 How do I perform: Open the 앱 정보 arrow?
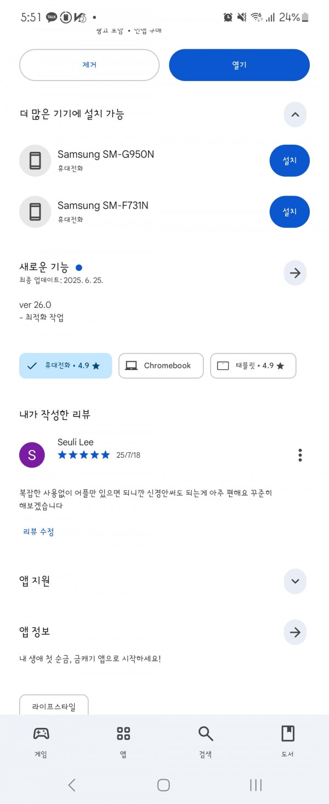295,632
